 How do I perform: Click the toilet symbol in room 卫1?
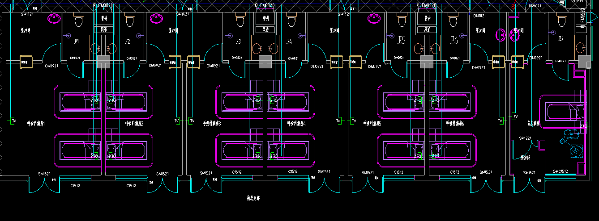click(79, 20)
